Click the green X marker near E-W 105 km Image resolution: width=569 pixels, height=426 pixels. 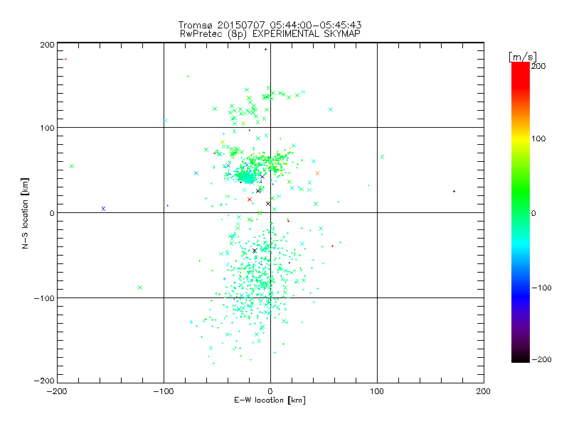(382, 157)
